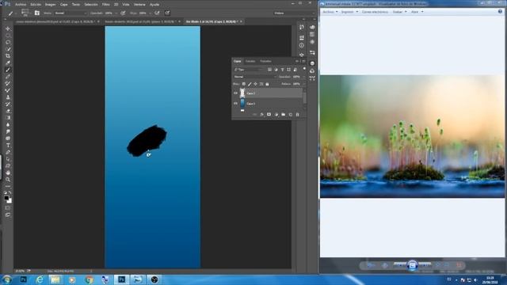Filter layers by pixel layers icon

(x=269, y=70)
